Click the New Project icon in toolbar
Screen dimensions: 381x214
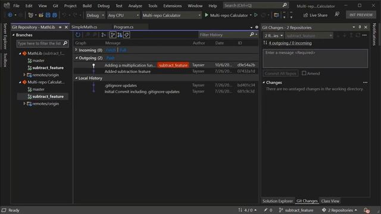click(30, 15)
